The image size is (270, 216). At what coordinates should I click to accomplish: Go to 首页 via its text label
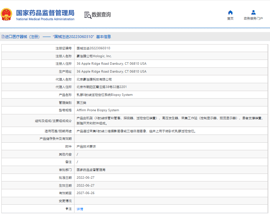point(230,19)
